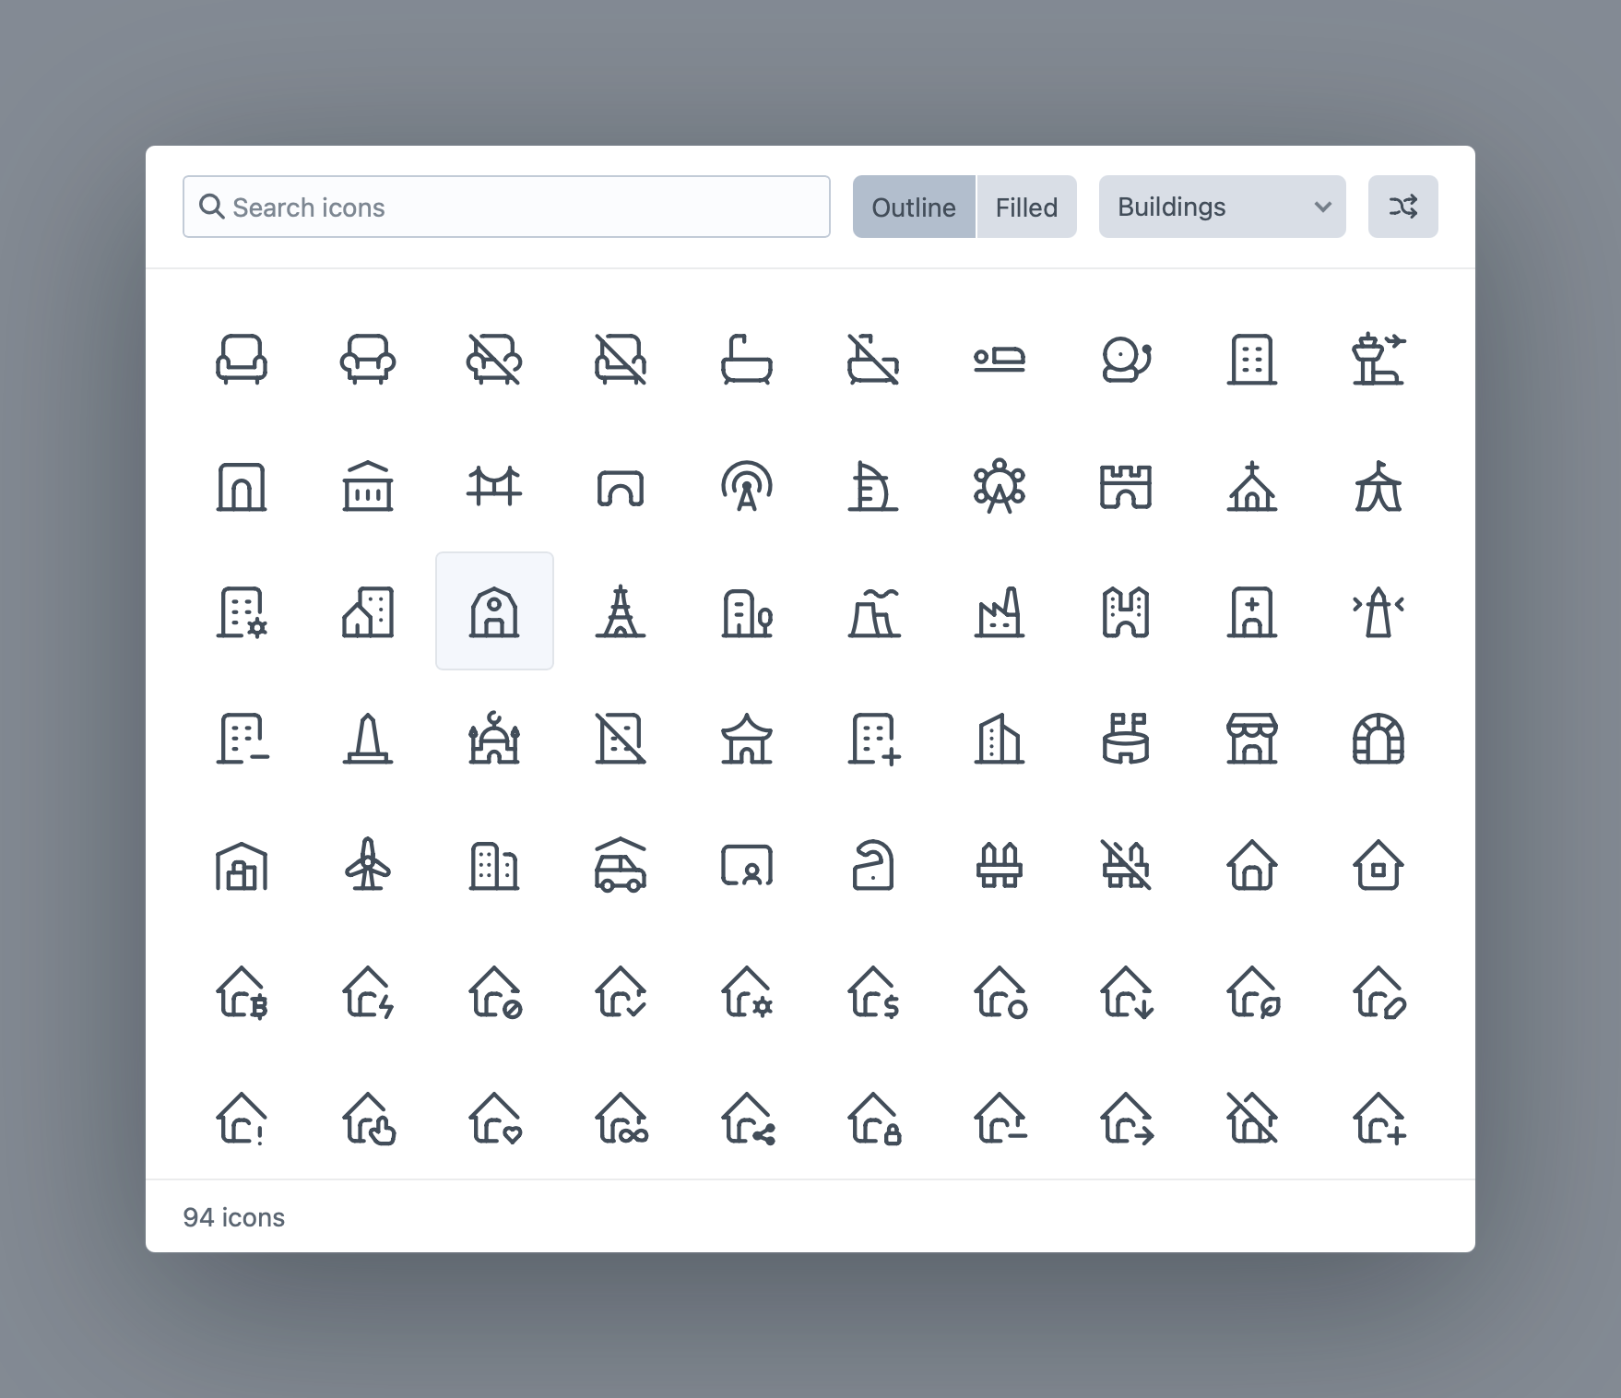Select the wind turbine icon
This screenshot has height=1398, width=1621.
coord(368,865)
